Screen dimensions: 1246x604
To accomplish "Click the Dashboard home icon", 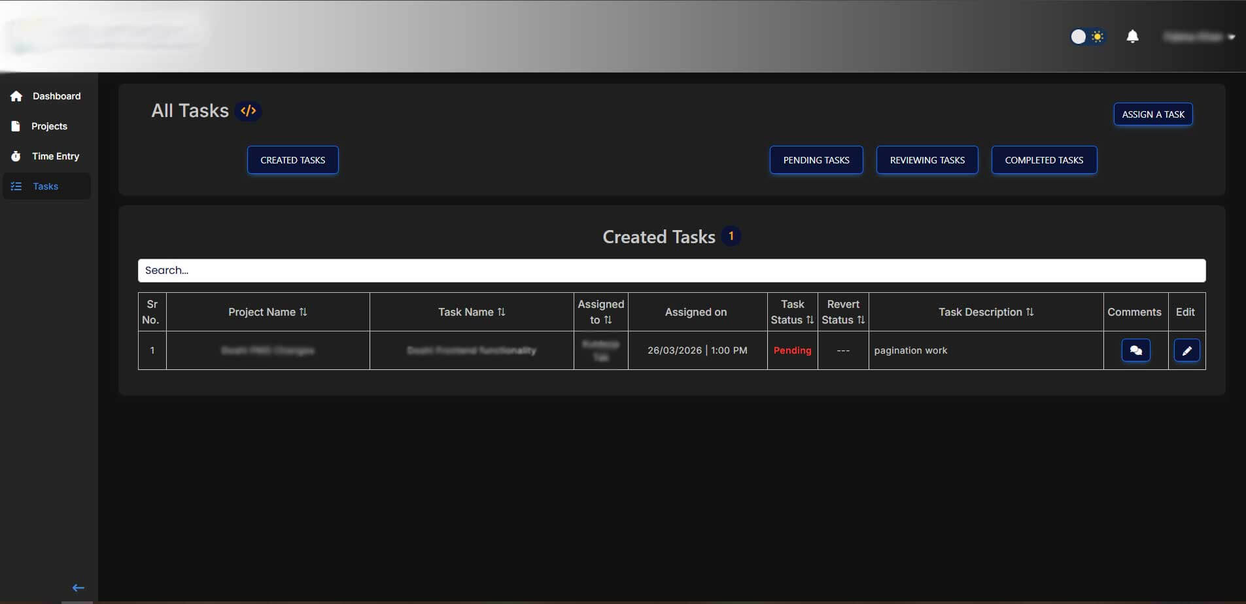I will pyautogui.click(x=16, y=96).
